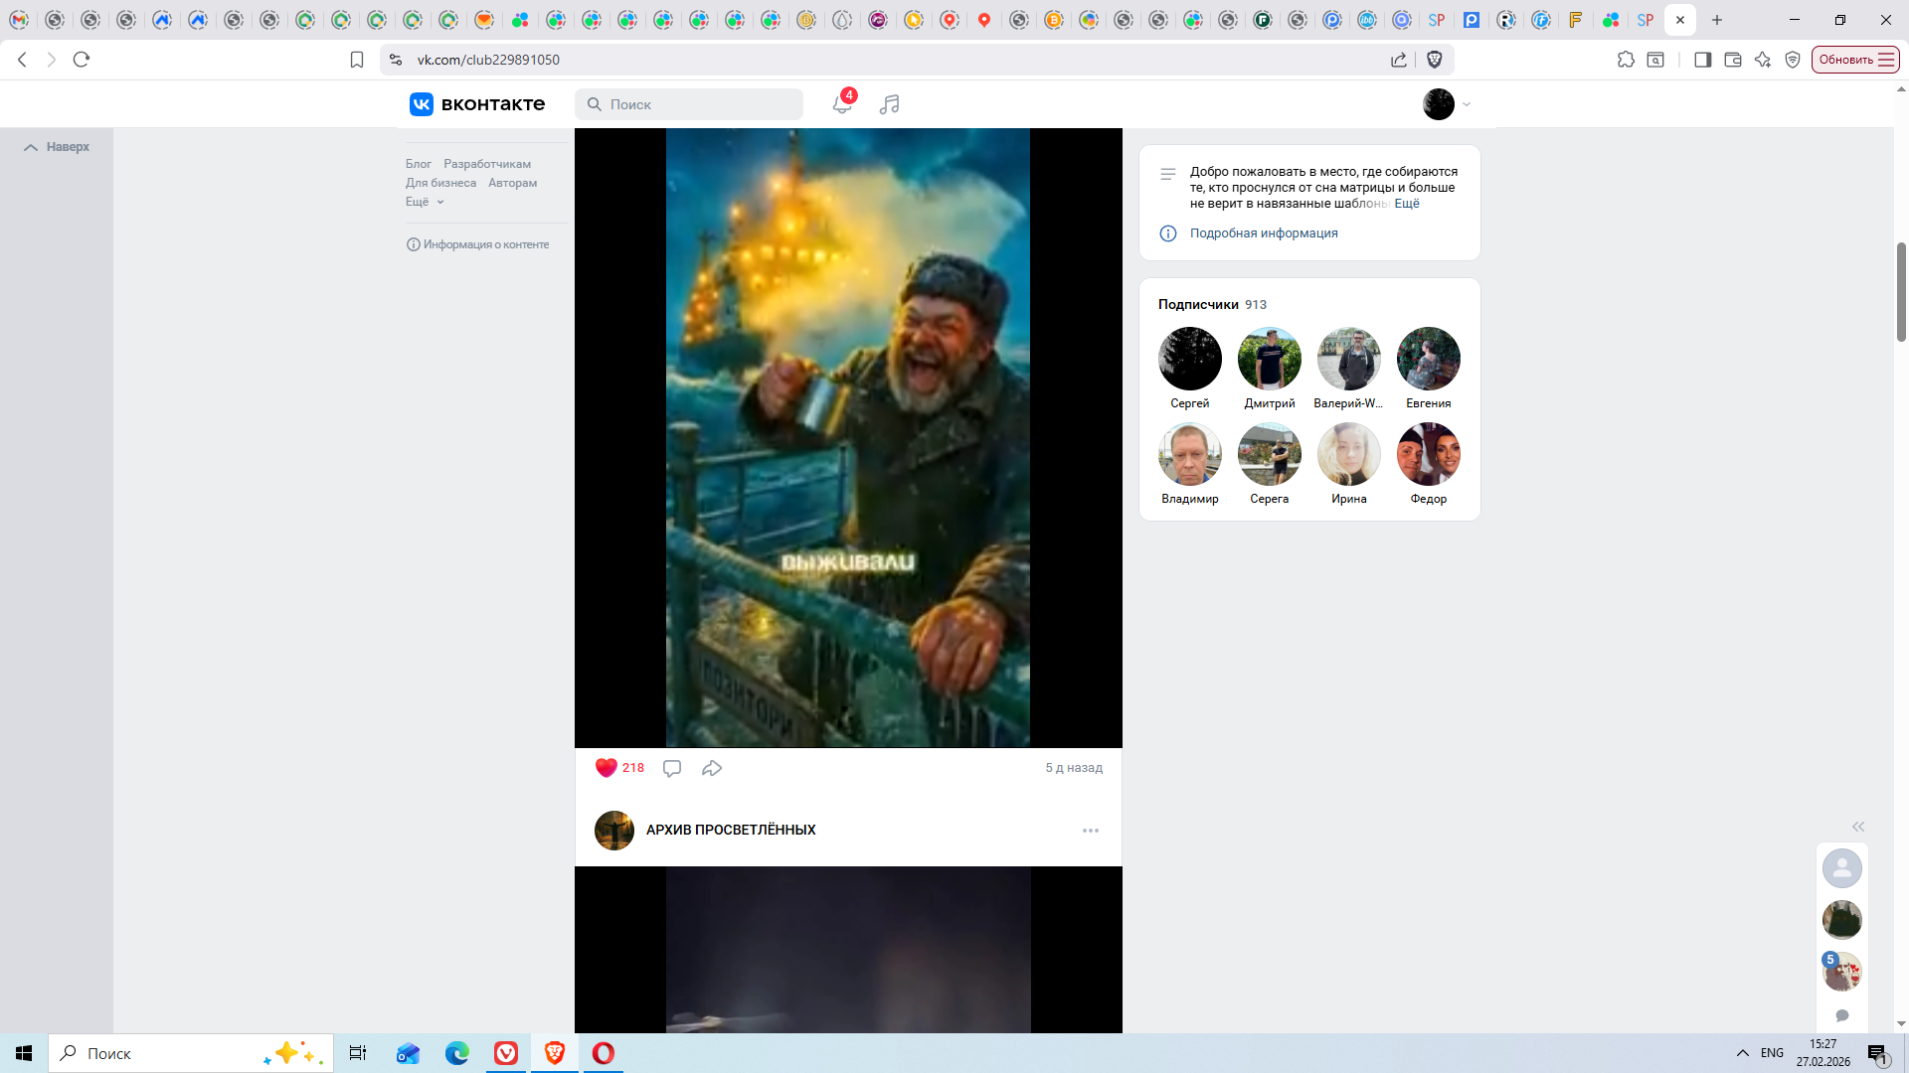The height and width of the screenshot is (1073, 1909).
Task: Open the Подробная информация link
Action: pyautogui.click(x=1264, y=233)
